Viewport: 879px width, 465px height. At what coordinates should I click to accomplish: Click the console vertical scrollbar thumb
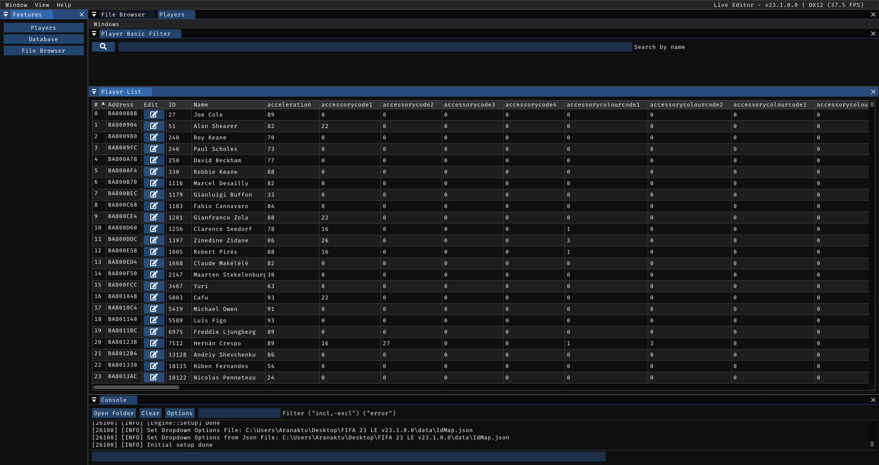(x=872, y=444)
